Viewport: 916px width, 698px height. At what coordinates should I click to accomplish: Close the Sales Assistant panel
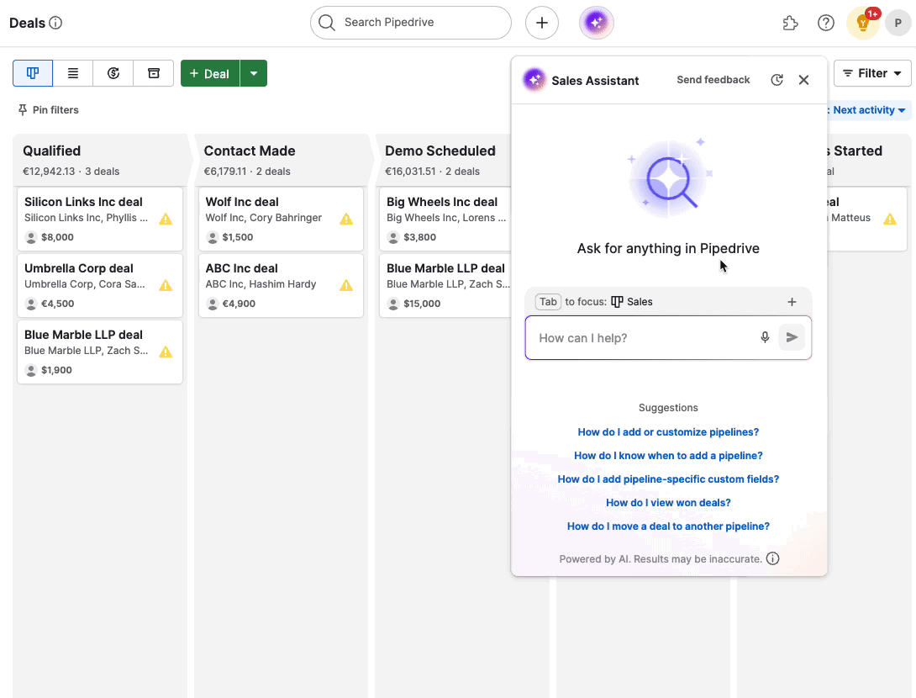pyautogui.click(x=804, y=80)
